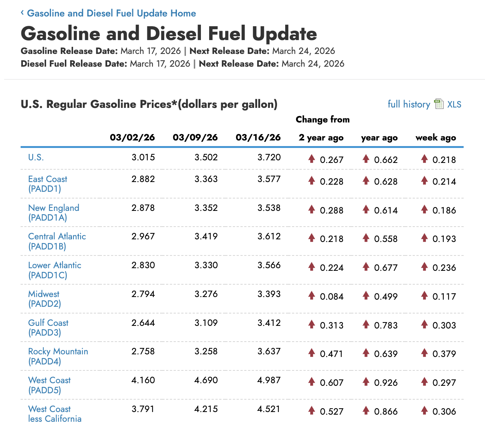
Task: Open the U.S. region details
Action: pyautogui.click(x=36, y=157)
